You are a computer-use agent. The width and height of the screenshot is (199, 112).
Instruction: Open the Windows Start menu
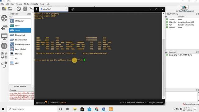tap(3, 109)
